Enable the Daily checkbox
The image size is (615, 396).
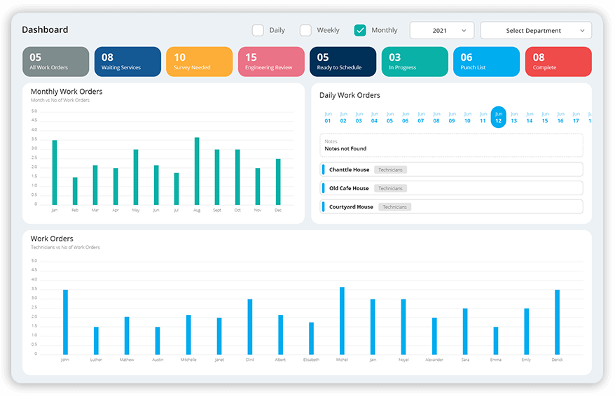tap(258, 30)
